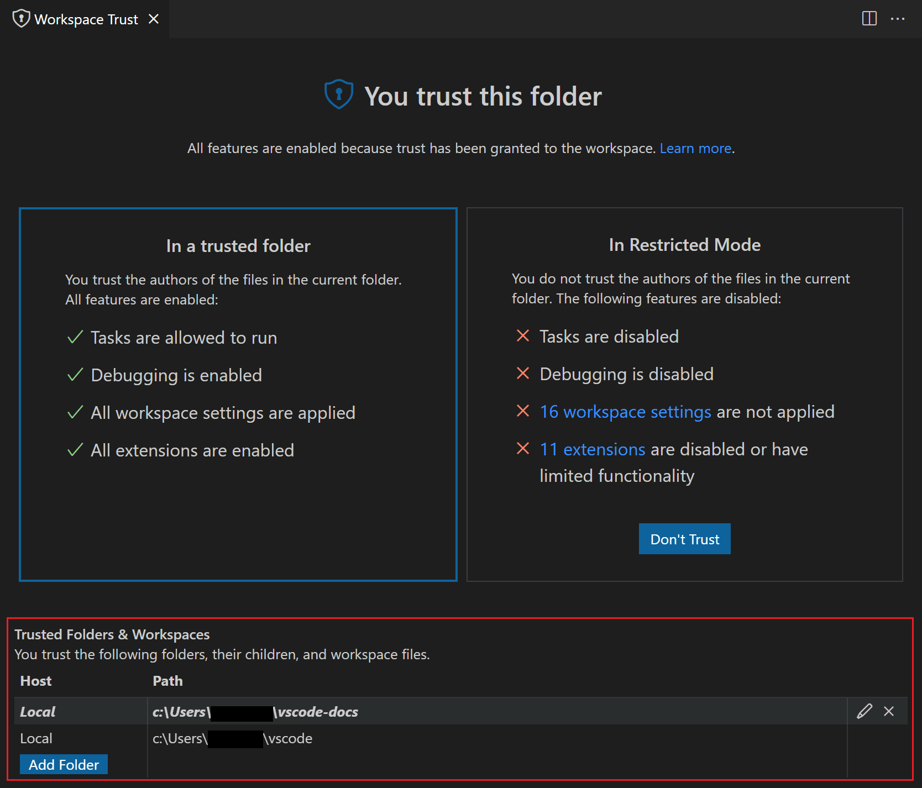Select the Local vscode trusted folder row

[x=232, y=738]
